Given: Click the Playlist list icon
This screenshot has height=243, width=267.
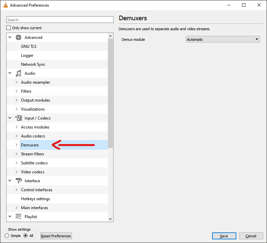Looking at the screenshot, I should tap(19, 217).
